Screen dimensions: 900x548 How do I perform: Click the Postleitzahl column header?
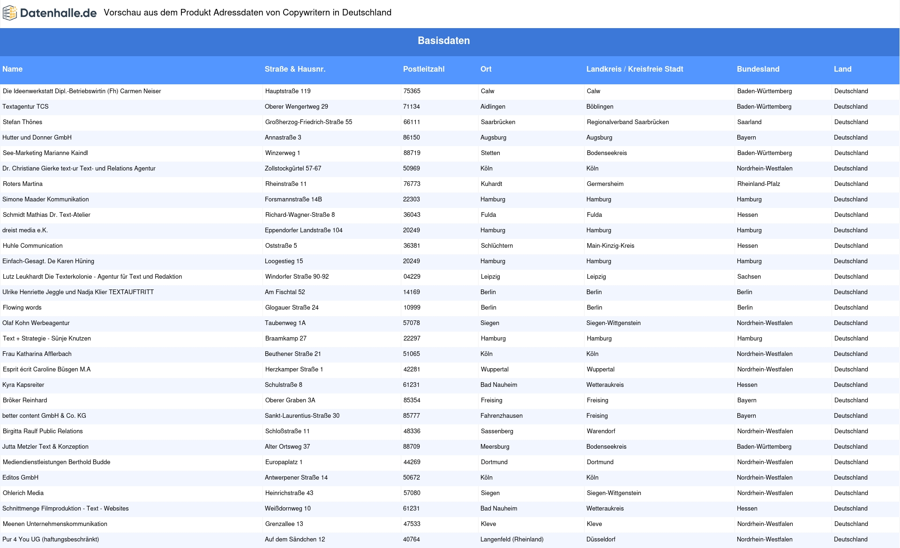click(x=424, y=69)
